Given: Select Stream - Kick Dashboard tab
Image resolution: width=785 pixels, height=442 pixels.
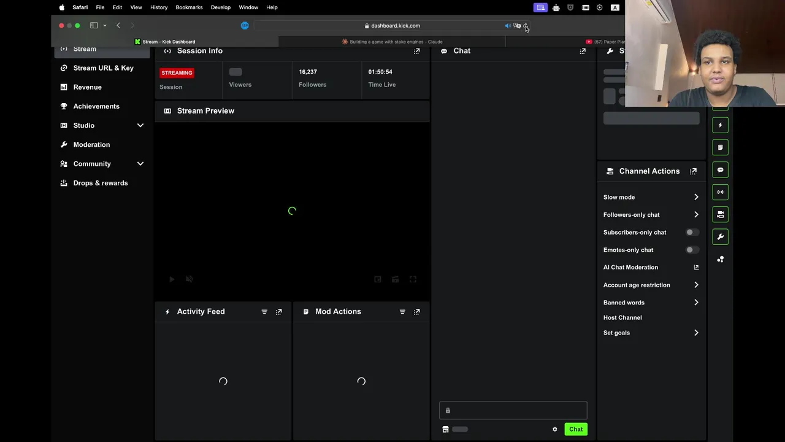Looking at the screenshot, I should coord(165,42).
